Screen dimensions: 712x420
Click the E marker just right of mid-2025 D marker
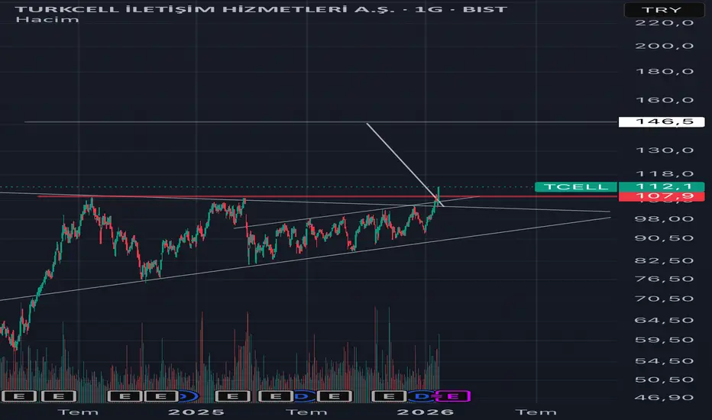334,396
